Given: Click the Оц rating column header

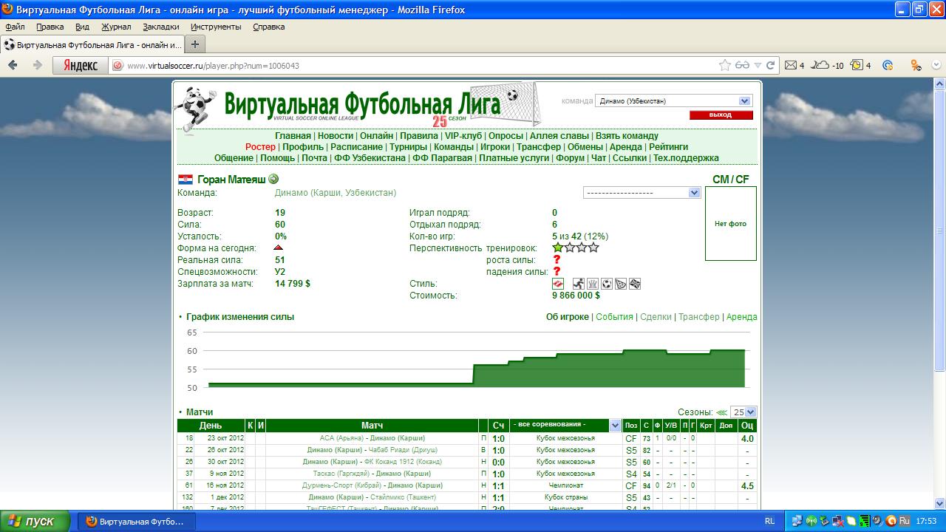Looking at the screenshot, I should tap(747, 426).
